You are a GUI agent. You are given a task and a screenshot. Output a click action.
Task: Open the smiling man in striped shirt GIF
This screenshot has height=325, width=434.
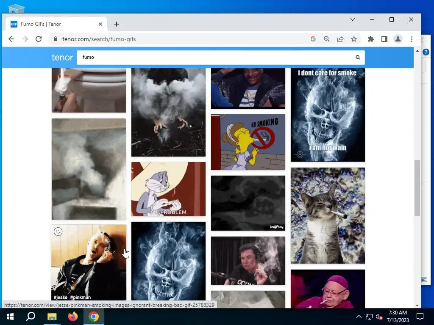click(248, 88)
